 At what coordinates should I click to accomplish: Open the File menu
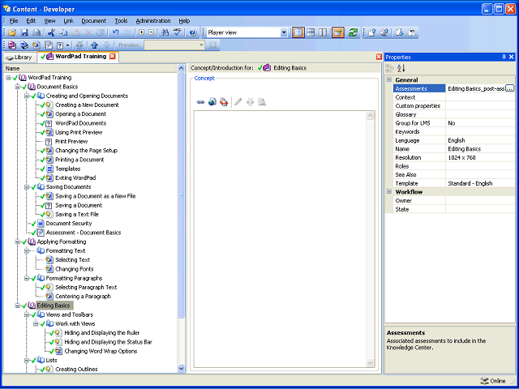pyautogui.click(x=14, y=21)
